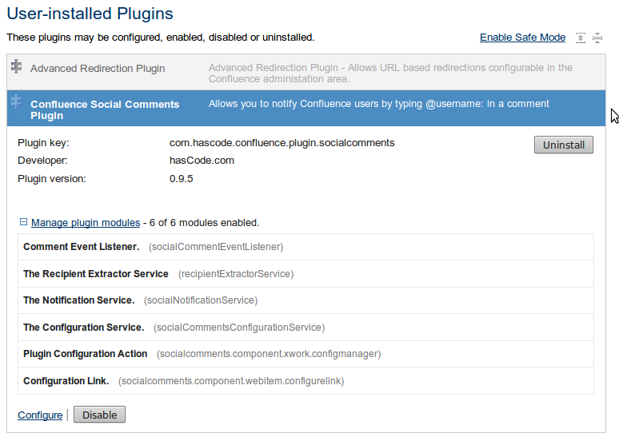Viewport: 619px width, 445px height.
Task: Select Plugin Configuration Action module row
Action: (306, 354)
